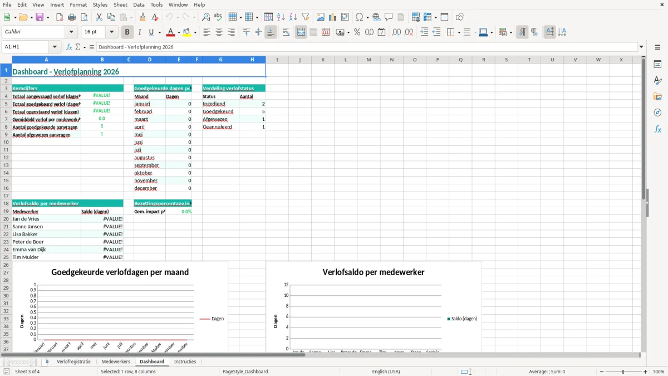Click Increase Indent icon
Screen dimensions: 668x376
424,32
